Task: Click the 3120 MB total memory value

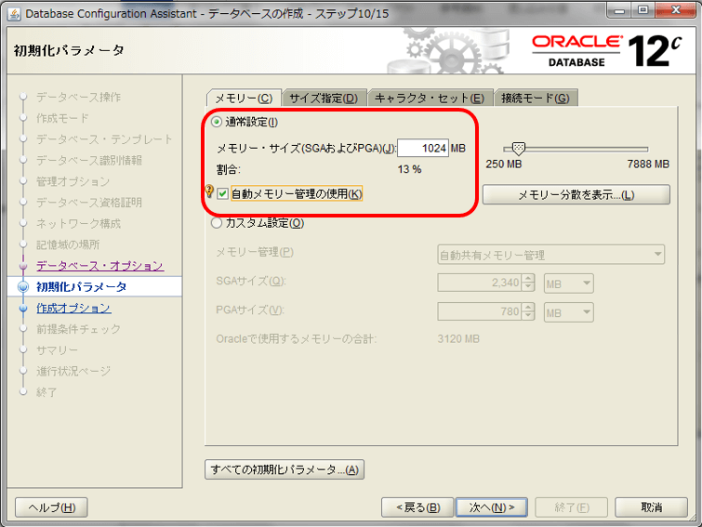Action: tap(458, 339)
